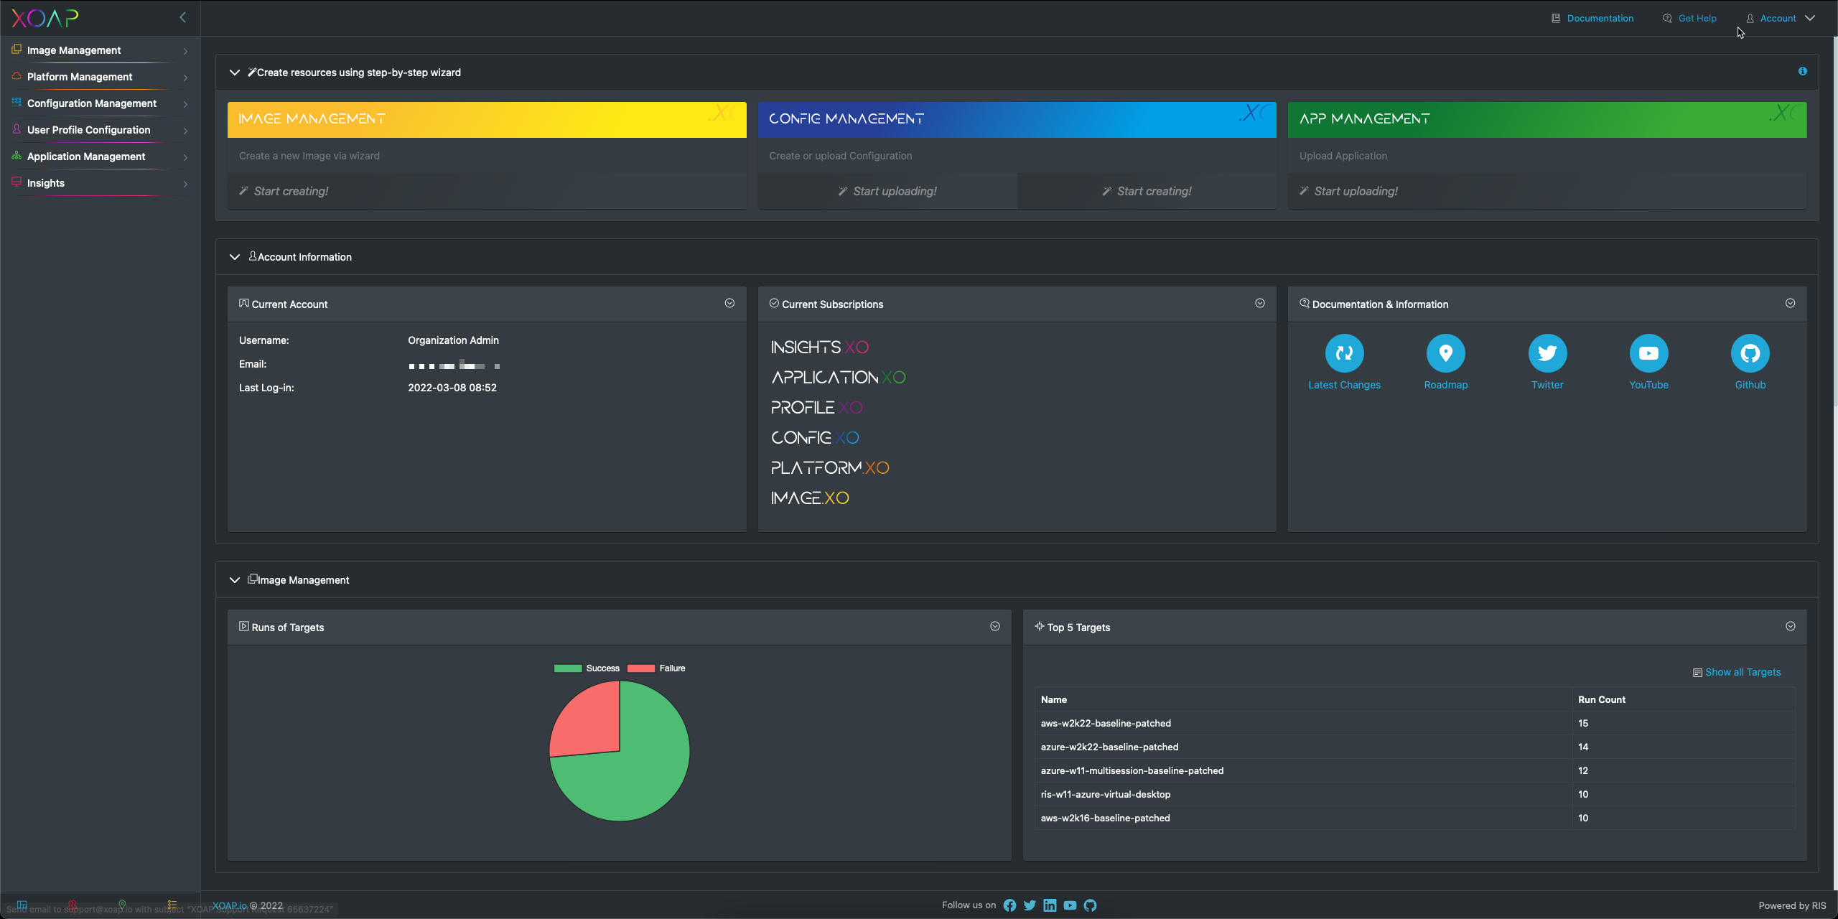The image size is (1838, 919).
Task: Click the IMAGE.XO subscription logo
Action: (x=810, y=498)
